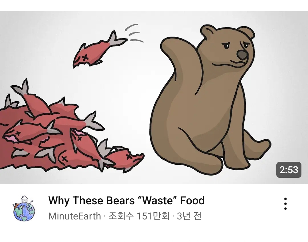Click the house atop the globe in the avatar
Screen dimensions: 308x242
coord(24,199)
